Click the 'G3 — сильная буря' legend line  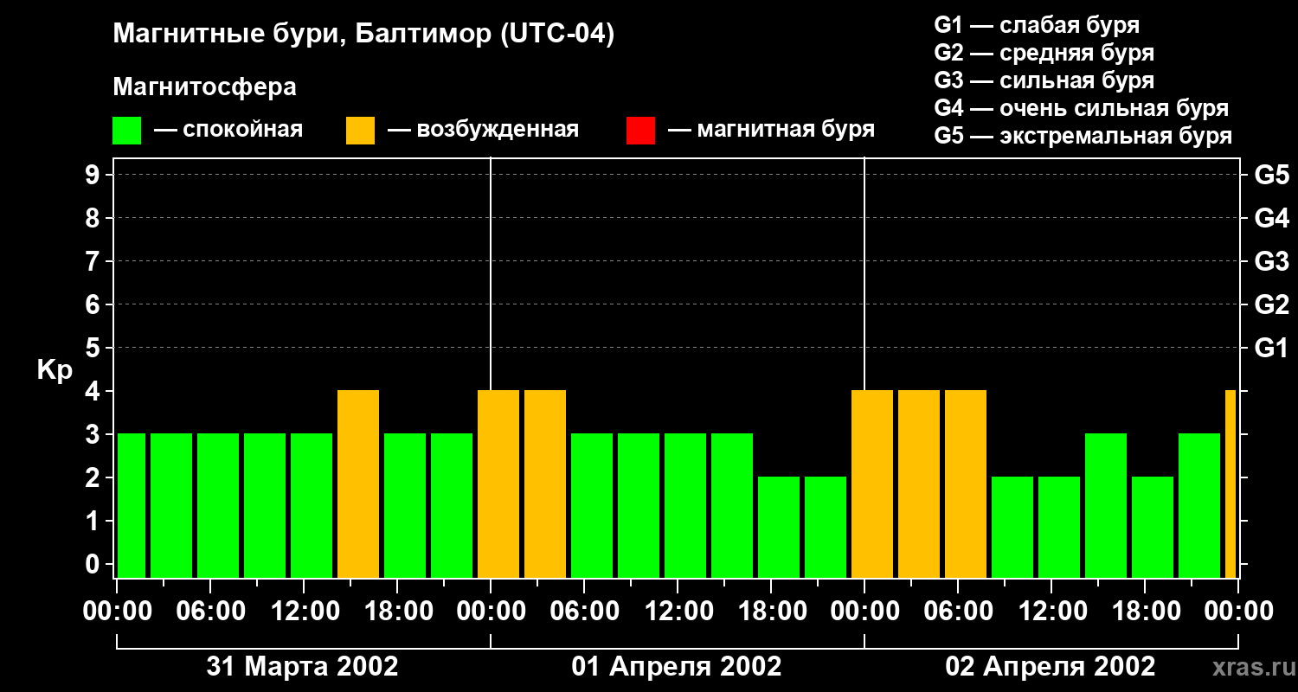[x=1044, y=80]
